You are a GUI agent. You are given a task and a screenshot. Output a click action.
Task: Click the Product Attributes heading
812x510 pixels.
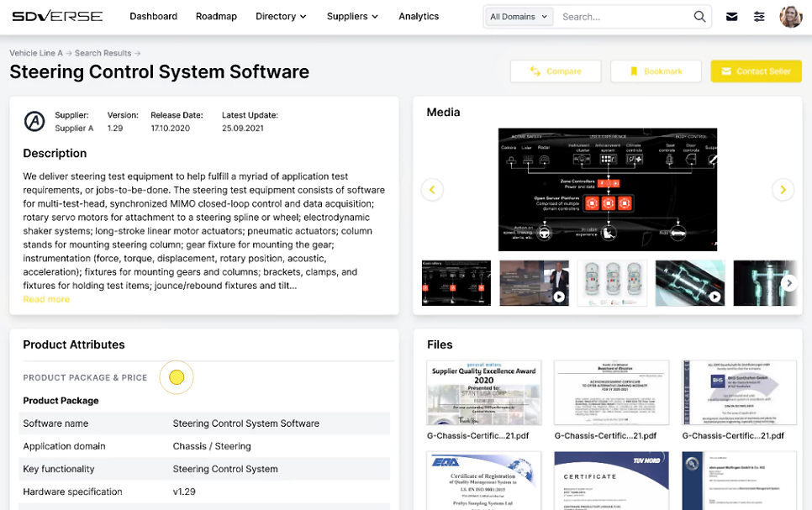(x=74, y=344)
